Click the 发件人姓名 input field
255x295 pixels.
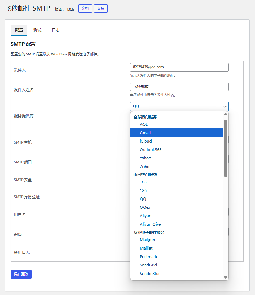tap(179, 87)
